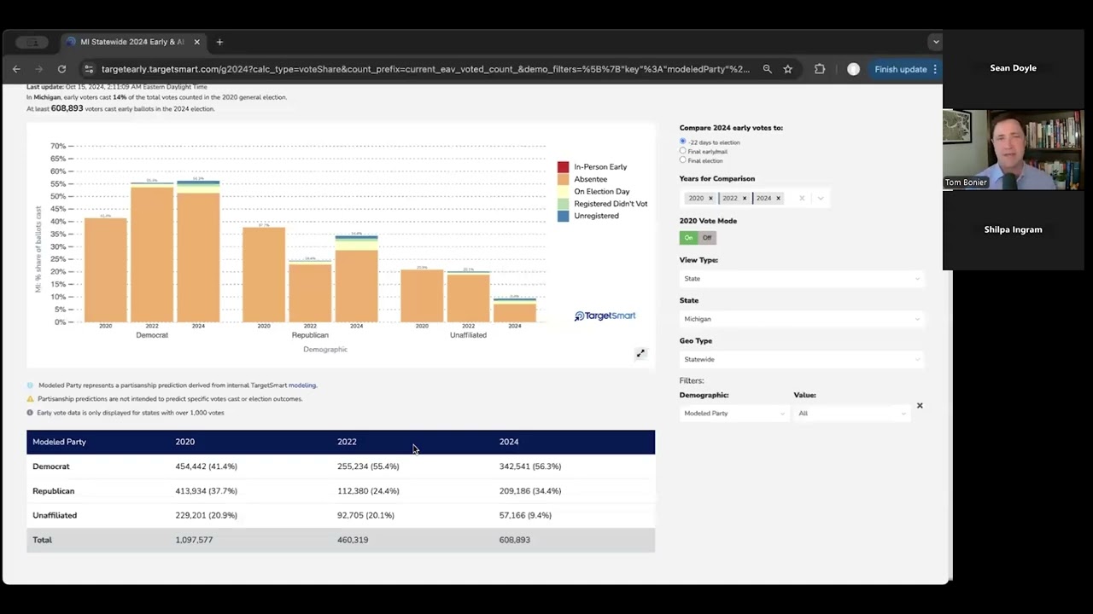
Task: Toggle In-Person Early legend swatch
Action: [564, 167]
